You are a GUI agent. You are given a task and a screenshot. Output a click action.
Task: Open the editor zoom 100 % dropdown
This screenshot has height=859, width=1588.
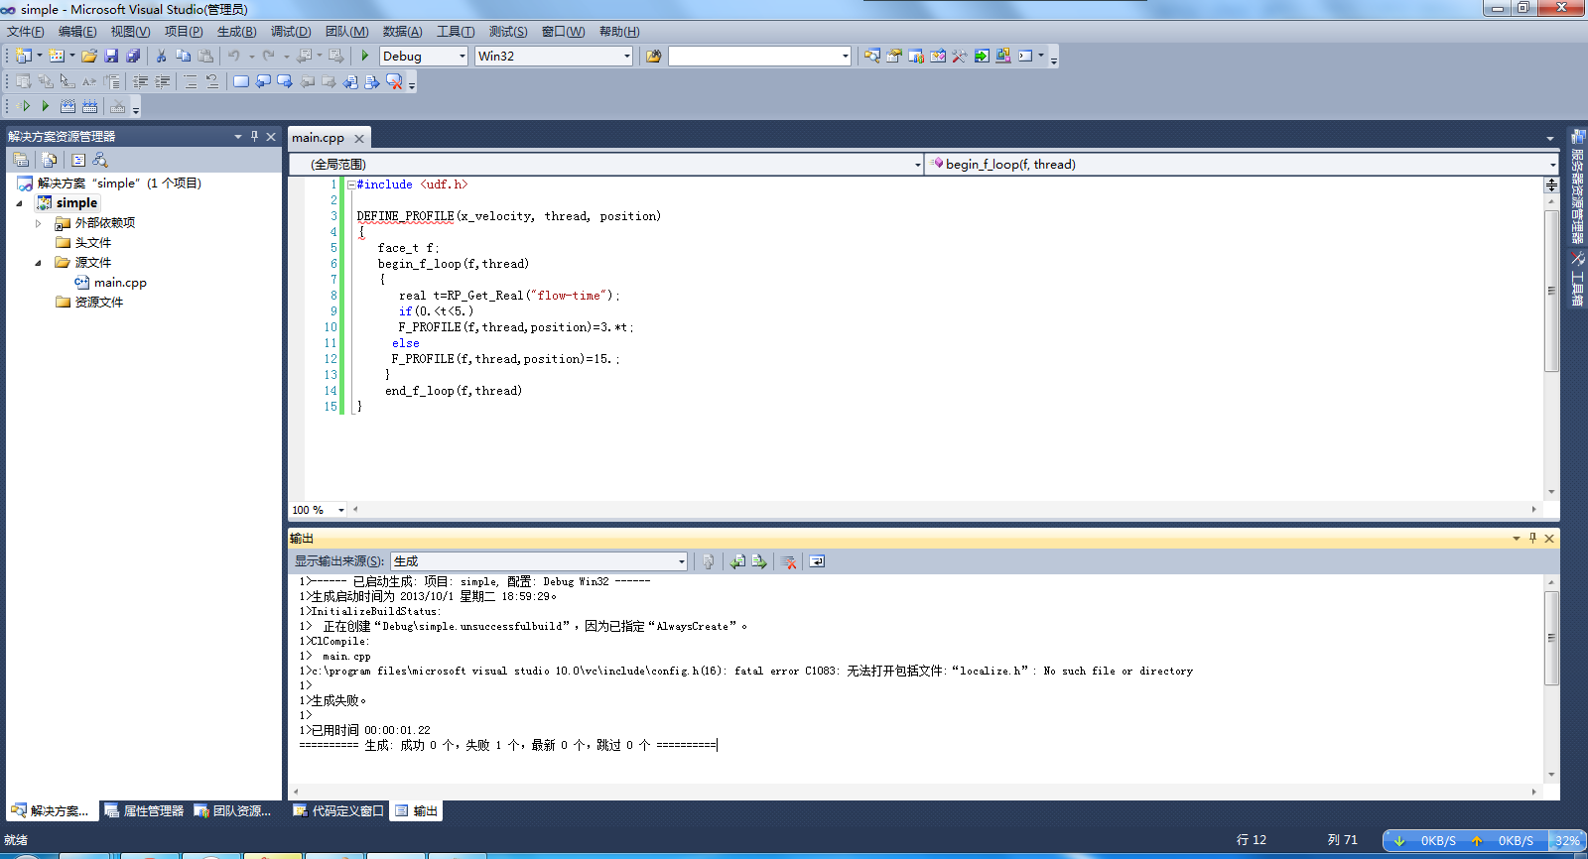click(341, 510)
